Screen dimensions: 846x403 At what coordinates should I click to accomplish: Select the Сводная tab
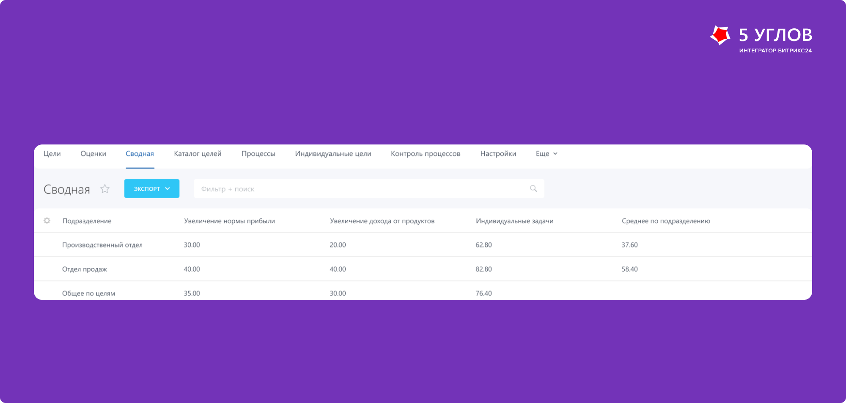pos(140,154)
